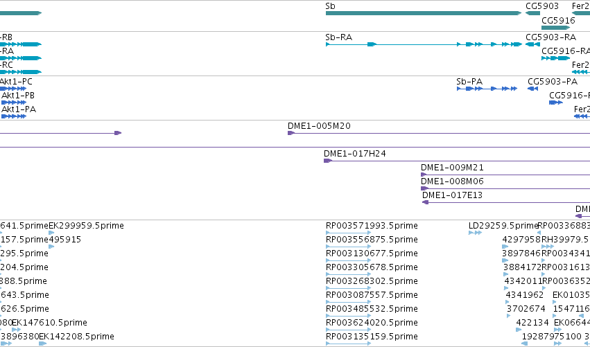The width and height of the screenshot is (590, 347).
Task: Click the RP003305678.5prime EST label
Action: [372, 267]
